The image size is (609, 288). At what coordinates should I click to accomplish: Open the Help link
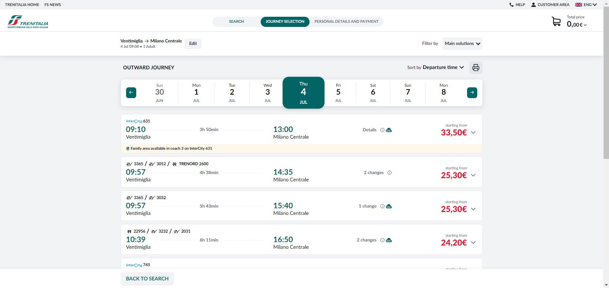520,5
